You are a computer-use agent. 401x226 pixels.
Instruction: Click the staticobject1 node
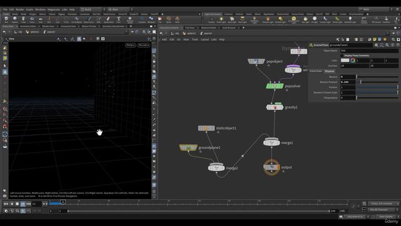click(x=206, y=128)
